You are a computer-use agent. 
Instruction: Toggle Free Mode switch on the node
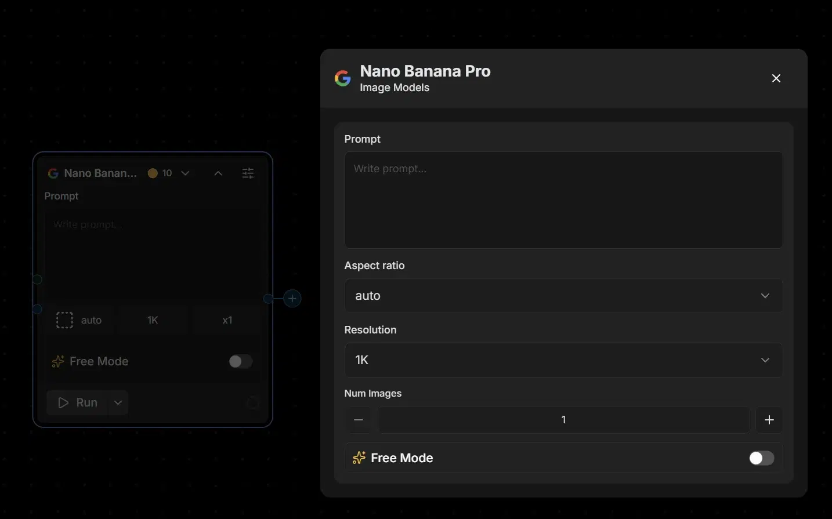(240, 361)
